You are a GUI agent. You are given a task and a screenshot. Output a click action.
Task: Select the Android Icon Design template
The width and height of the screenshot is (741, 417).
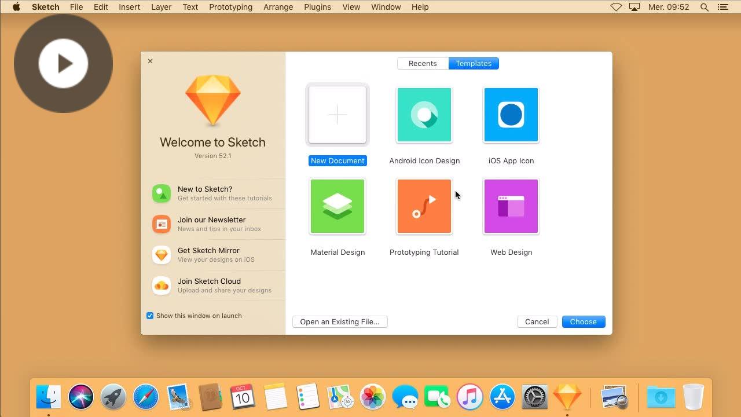tap(424, 115)
